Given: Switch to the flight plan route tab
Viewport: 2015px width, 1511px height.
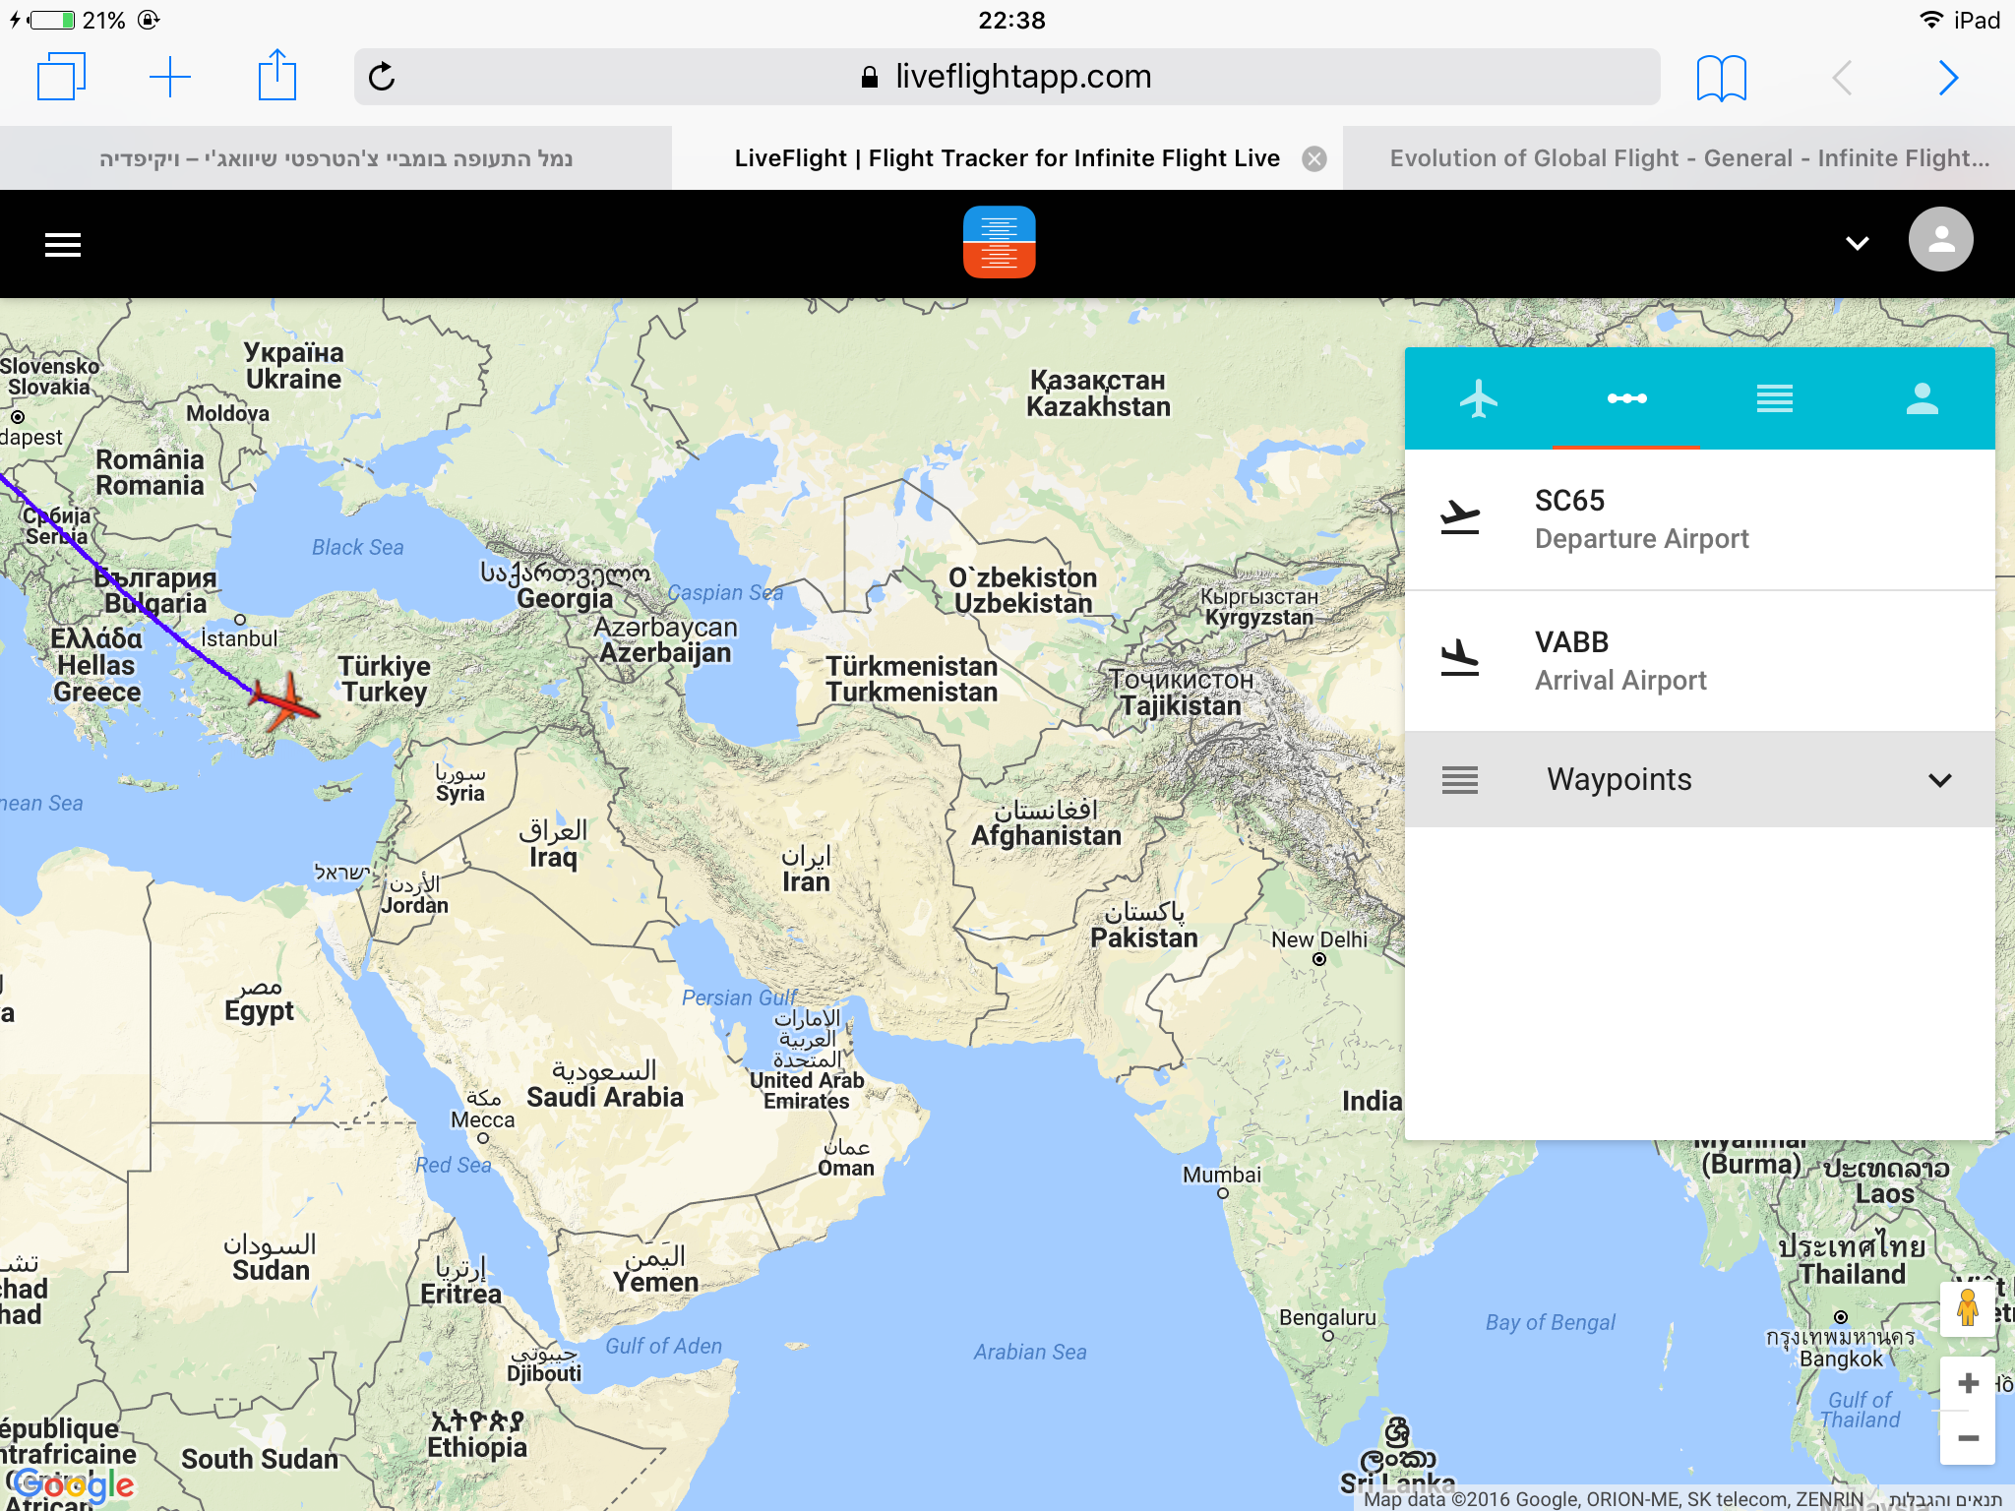Looking at the screenshot, I should click(1626, 399).
